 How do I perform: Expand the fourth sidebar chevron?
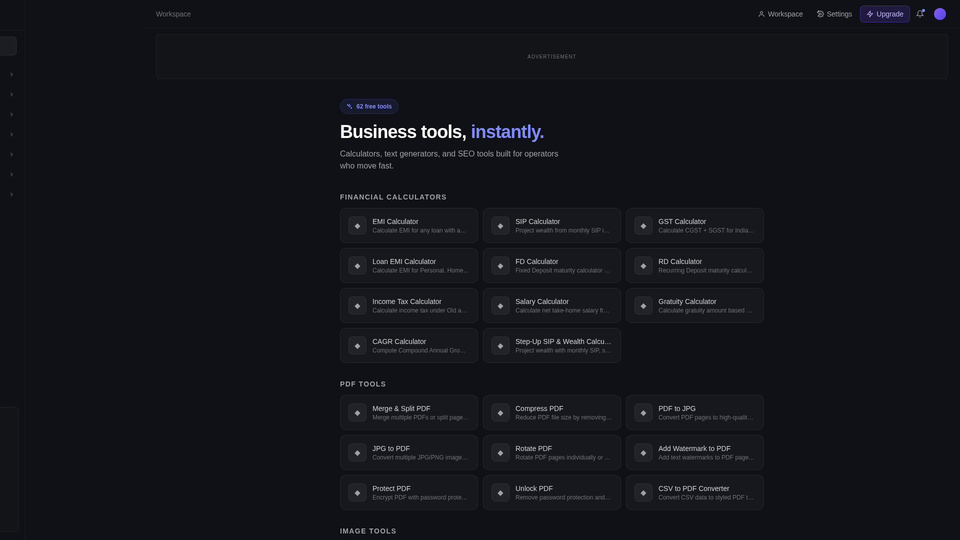point(11,134)
